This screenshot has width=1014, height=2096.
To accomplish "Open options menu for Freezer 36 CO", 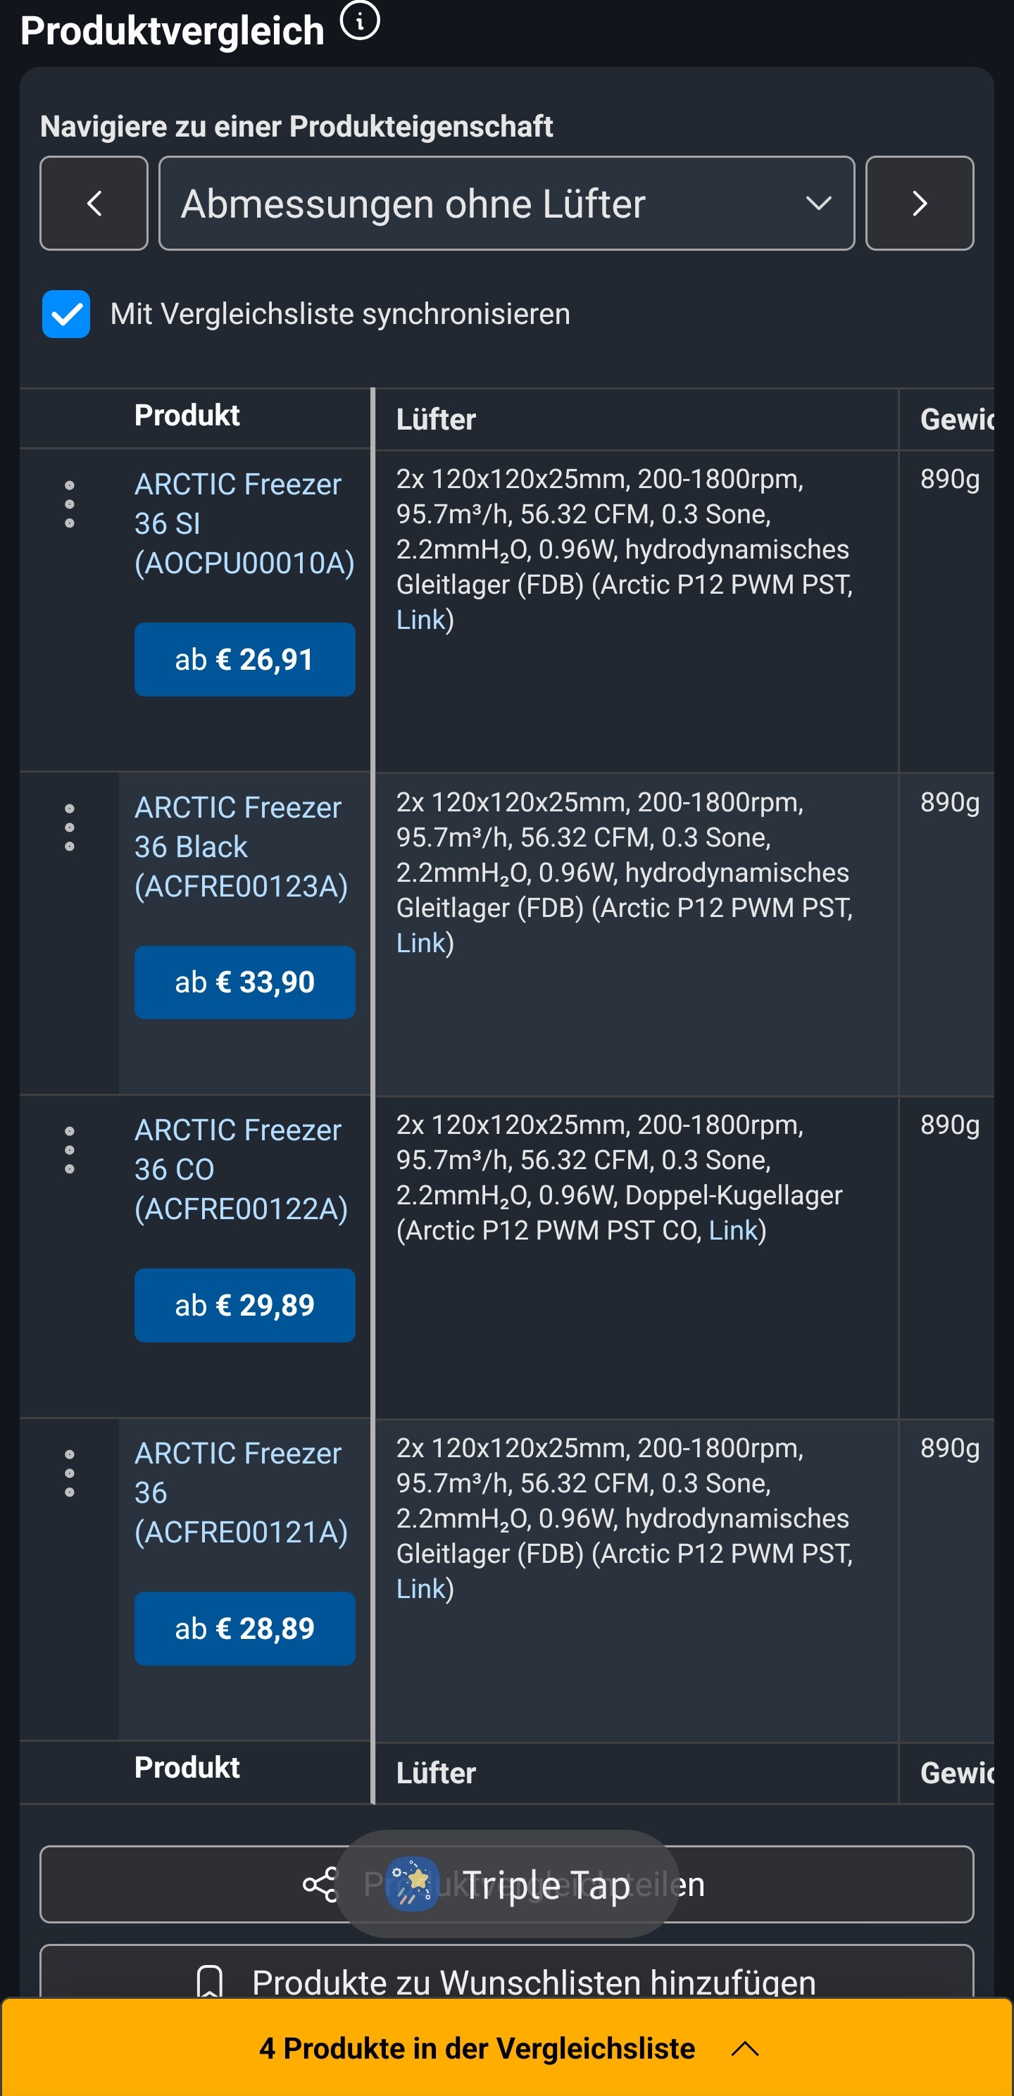I will click(x=69, y=1149).
